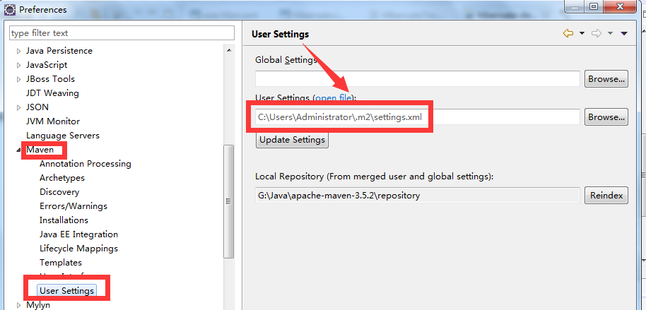This screenshot has height=310, width=646.
Task: Expand the Mylyn tree node
Action: 18,305
